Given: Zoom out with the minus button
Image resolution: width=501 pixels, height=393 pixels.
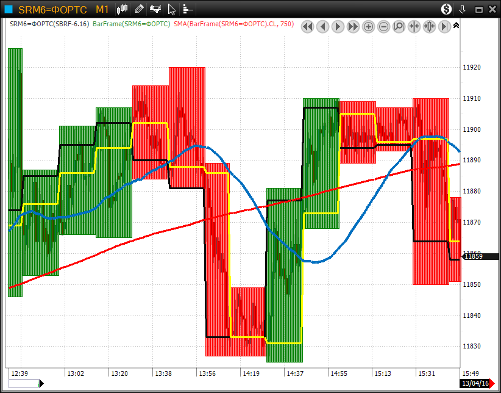Looking at the screenshot, I should (383, 26).
